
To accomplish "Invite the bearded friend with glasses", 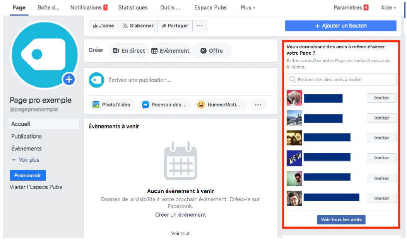I will 382,199.
